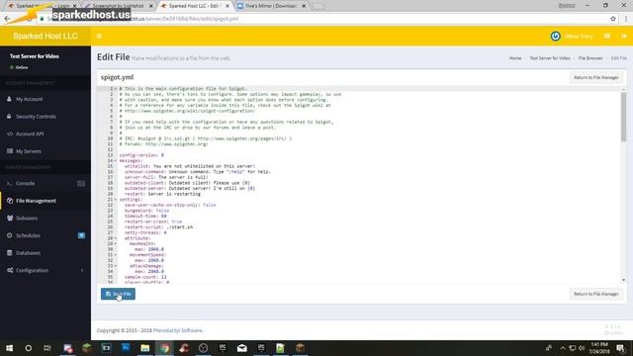The width and height of the screenshot is (633, 356).
Task: Click the Console terminal prompt icon
Action: [x=9, y=183]
